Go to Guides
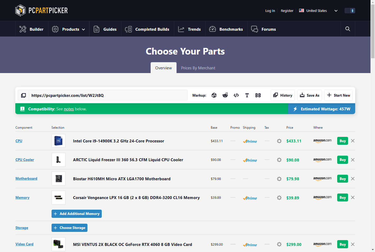 105,29
